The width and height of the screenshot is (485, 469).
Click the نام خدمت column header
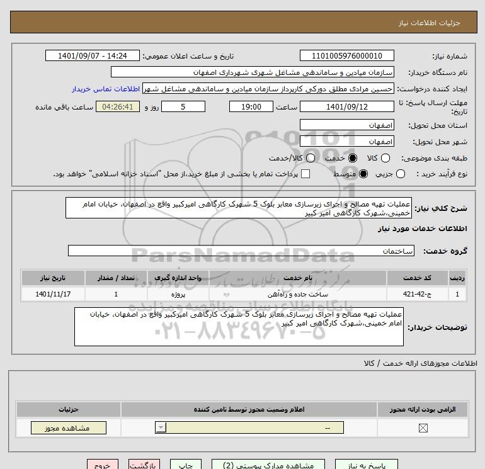(298, 278)
